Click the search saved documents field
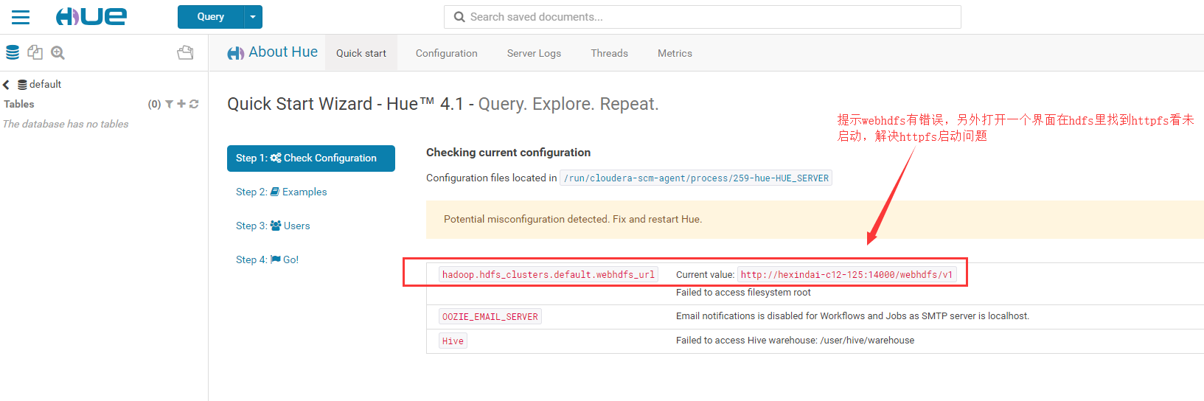Viewport: 1204px width, 401px height. (x=702, y=17)
